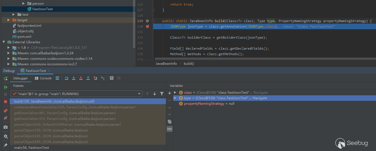Stop the debug session with red square
Screen dimensions: 376x151
tap(6, 102)
